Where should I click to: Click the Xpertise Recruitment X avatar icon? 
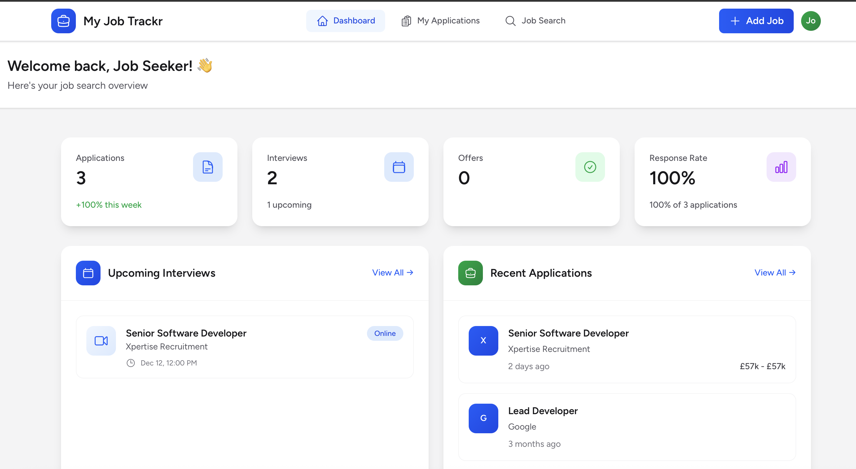[483, 341]
